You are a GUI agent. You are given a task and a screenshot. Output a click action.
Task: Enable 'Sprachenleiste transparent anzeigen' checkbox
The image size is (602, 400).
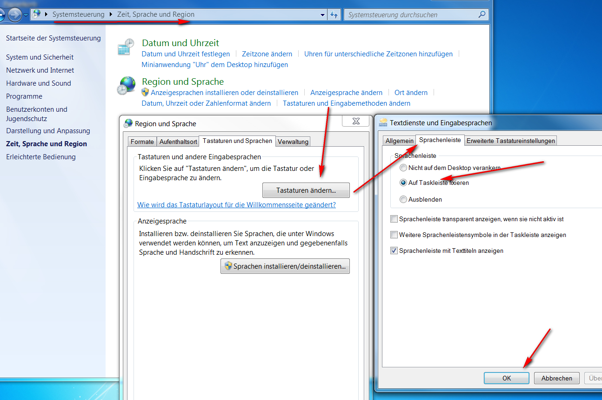pyautogui.click(x=395, y=219)
